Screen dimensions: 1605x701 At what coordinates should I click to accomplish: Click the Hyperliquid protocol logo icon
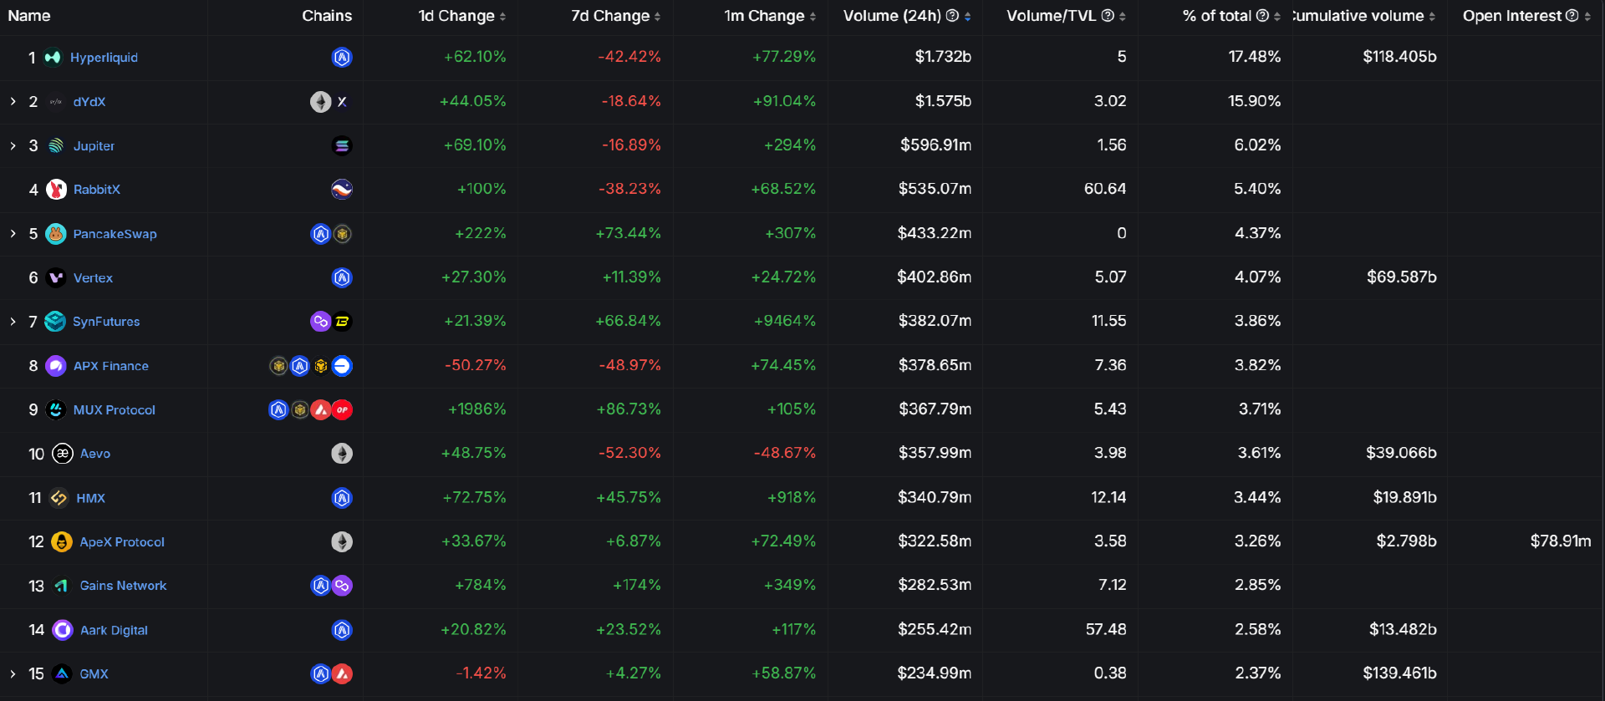[53, 58]
